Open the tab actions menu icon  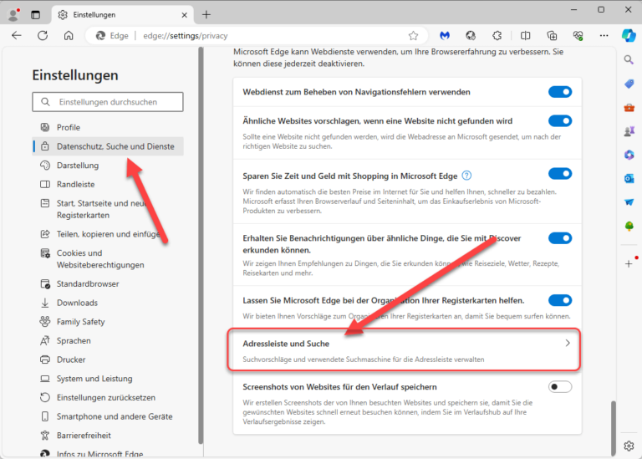coord(36,15)
